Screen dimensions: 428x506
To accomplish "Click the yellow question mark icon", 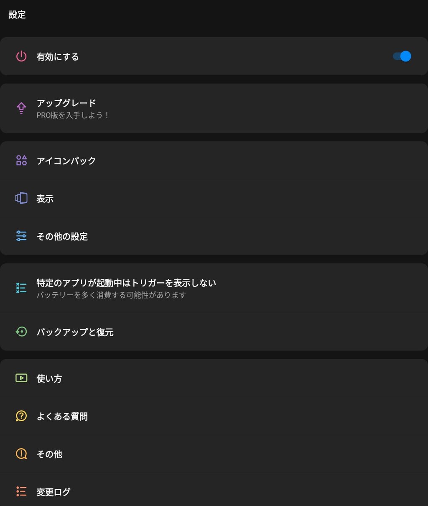I will 21,416.
